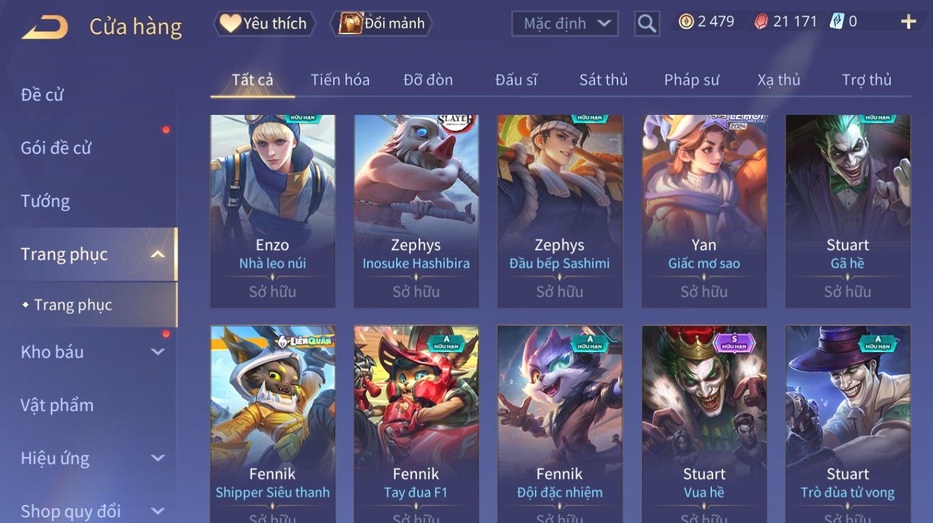
Task: Expand the Hiệu ứng sidebar section
Action: (158, 458)
